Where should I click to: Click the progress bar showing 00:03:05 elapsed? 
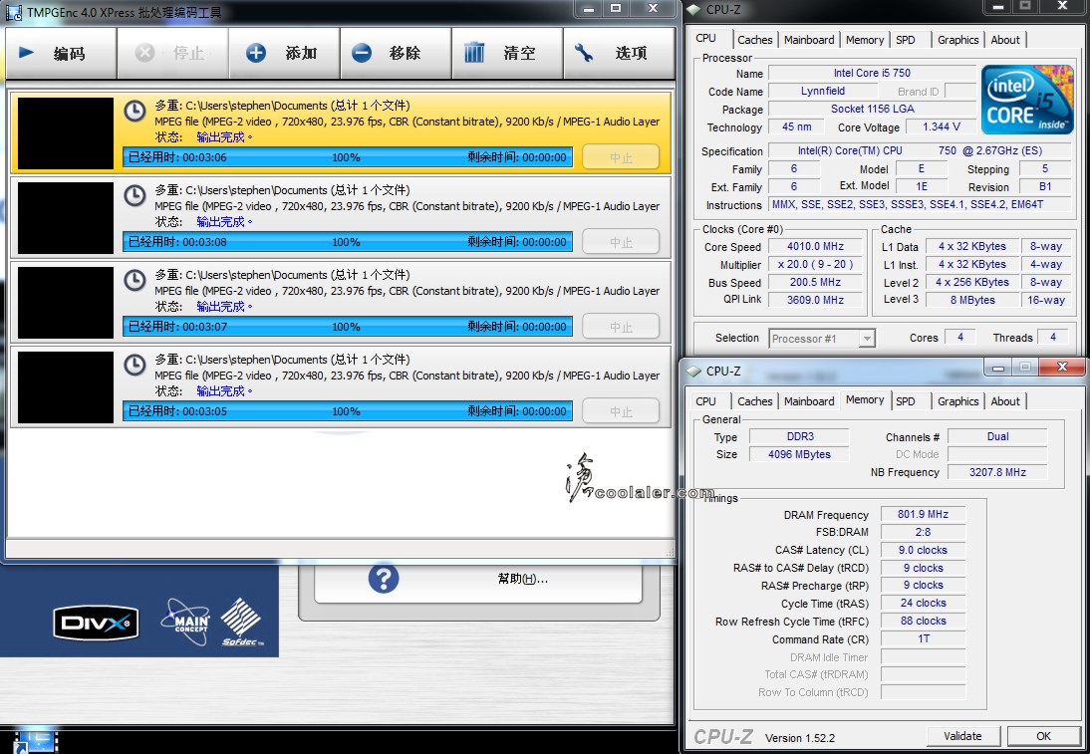coord(348,410)
